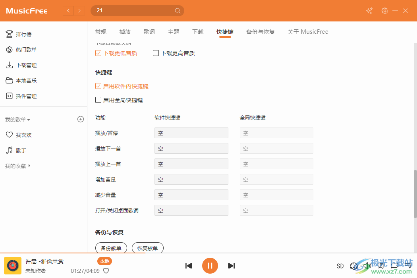417x278 pixels.
Task: Open 我喜欢 favorites playlist
Action: (19, 135)
